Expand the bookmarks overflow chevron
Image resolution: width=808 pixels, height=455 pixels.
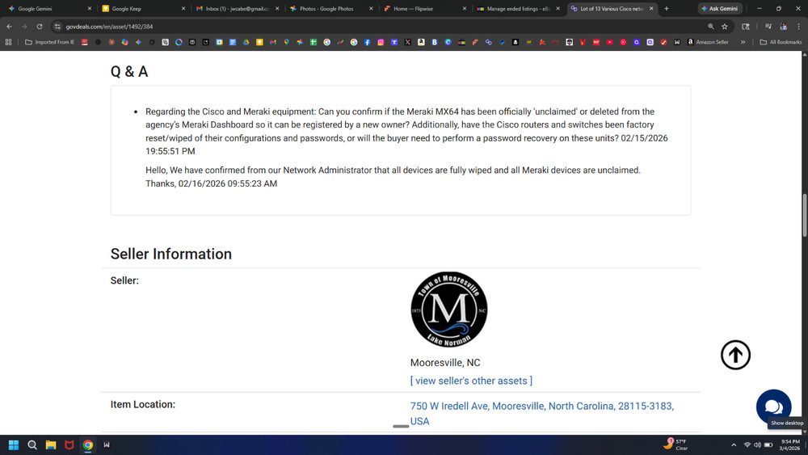[x=743, y=42]
